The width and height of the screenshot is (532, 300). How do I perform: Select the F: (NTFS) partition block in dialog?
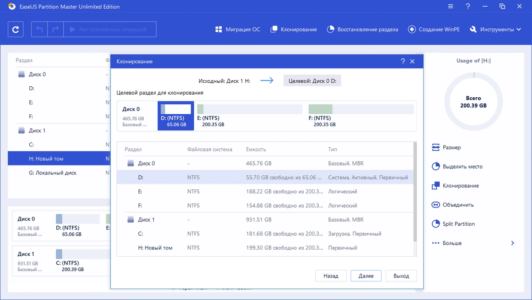(x=361, y=116)
